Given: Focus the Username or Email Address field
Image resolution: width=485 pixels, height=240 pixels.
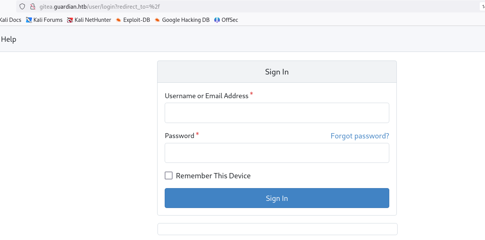Looking at the screenshot, I should [277, 113].
